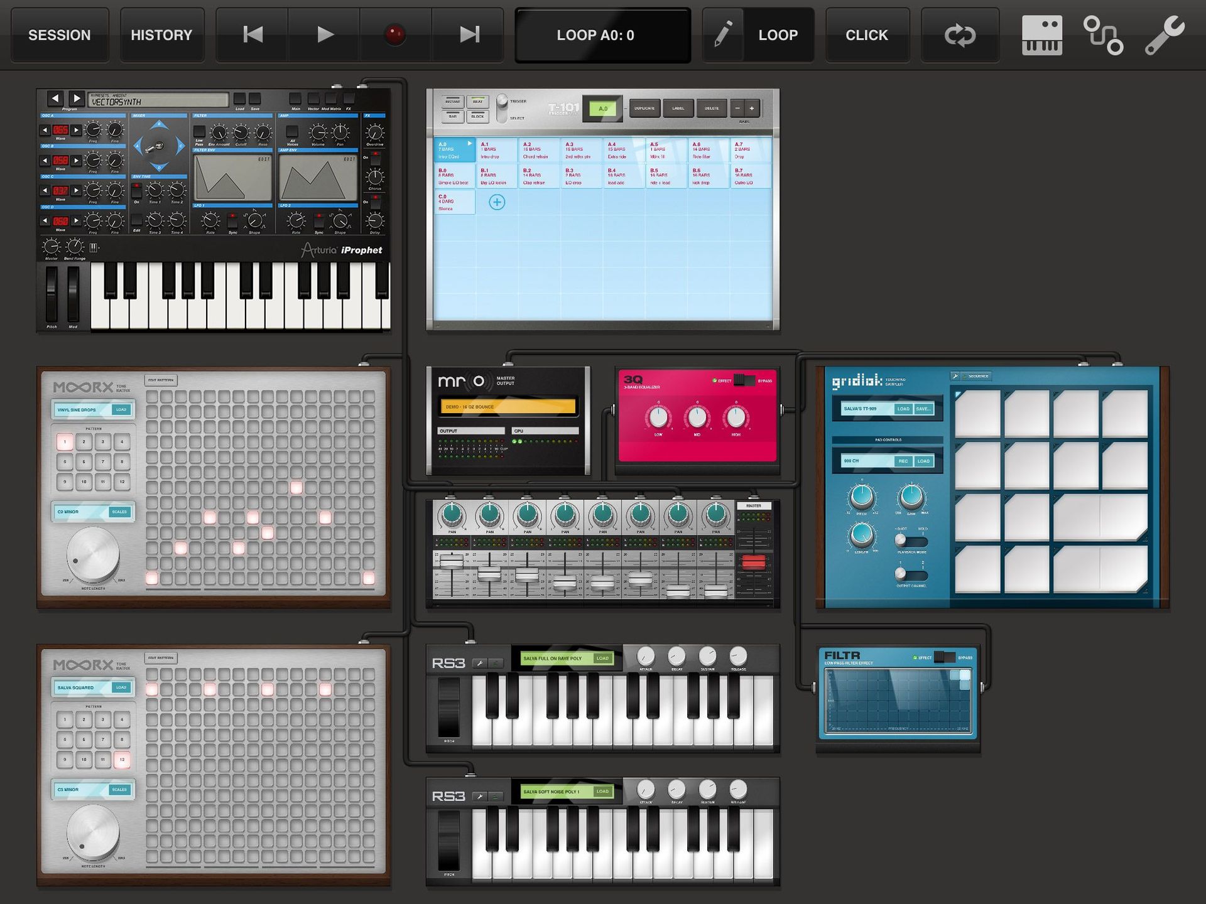Click gridlok SAVE... button
This screenshot has width=1206, height=904.
[923, 409]
